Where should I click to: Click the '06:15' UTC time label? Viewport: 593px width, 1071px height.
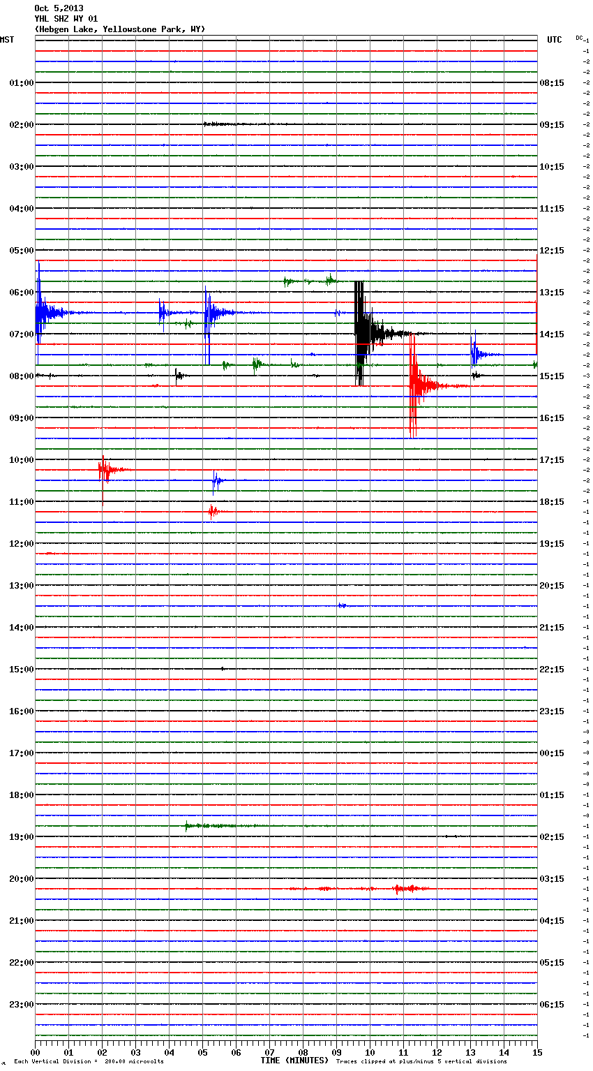[552, 1005]
